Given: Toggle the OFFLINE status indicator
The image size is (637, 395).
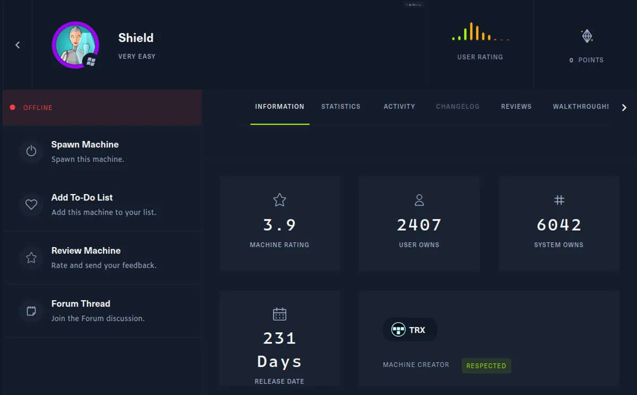Looking at the screenshot, I should [13, 107].
